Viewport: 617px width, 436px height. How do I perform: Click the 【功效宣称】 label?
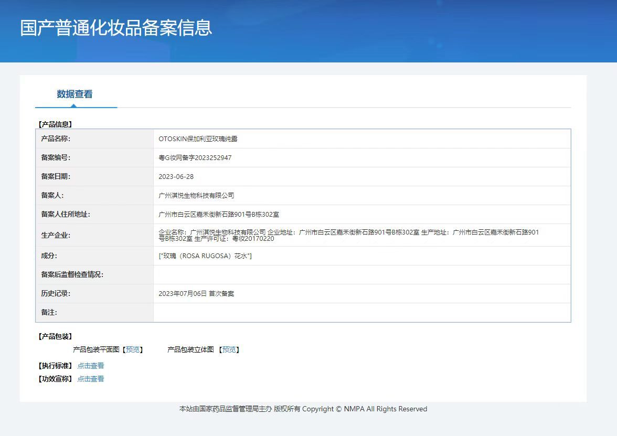coord(55,379)
